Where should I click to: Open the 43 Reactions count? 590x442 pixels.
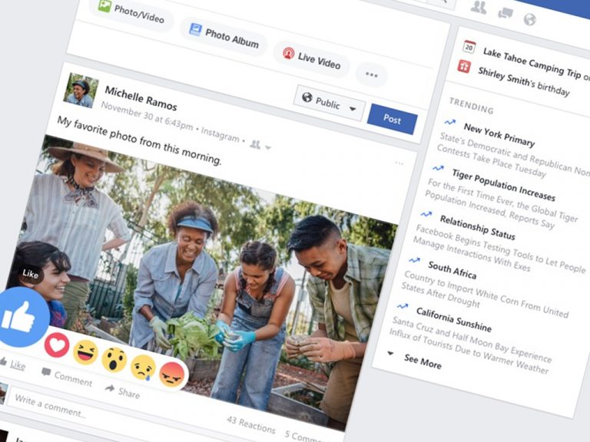pyautogui.click(x=251, y=424)
